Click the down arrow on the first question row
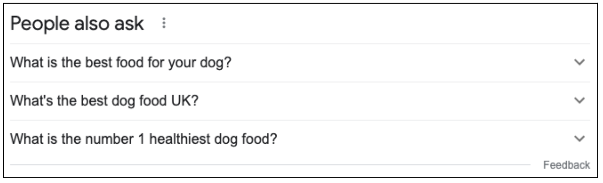 coord(579,63)
